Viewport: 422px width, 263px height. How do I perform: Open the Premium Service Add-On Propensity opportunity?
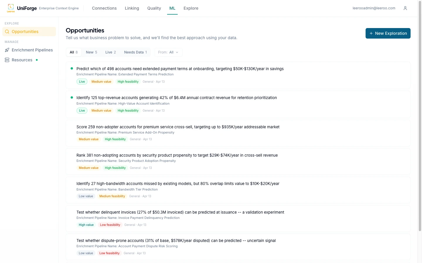pos(178,127)
